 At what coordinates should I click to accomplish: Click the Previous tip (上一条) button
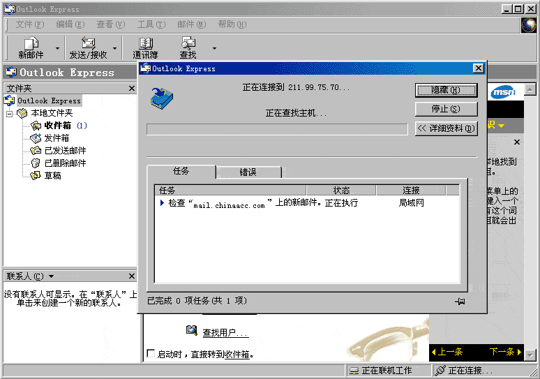(447, 352)
